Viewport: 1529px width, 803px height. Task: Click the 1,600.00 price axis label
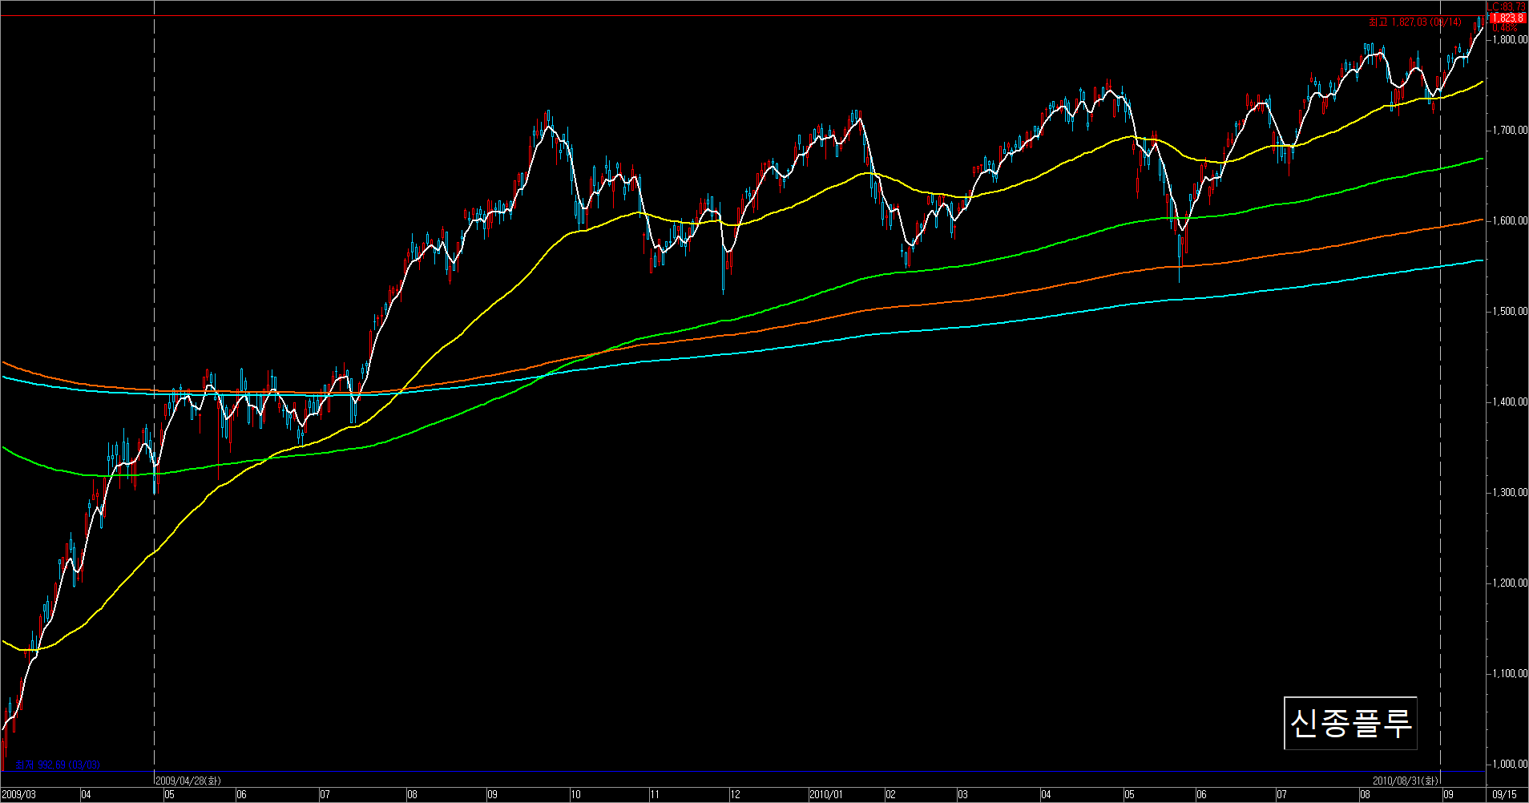pyautogui.click(x=1510, y=220)
